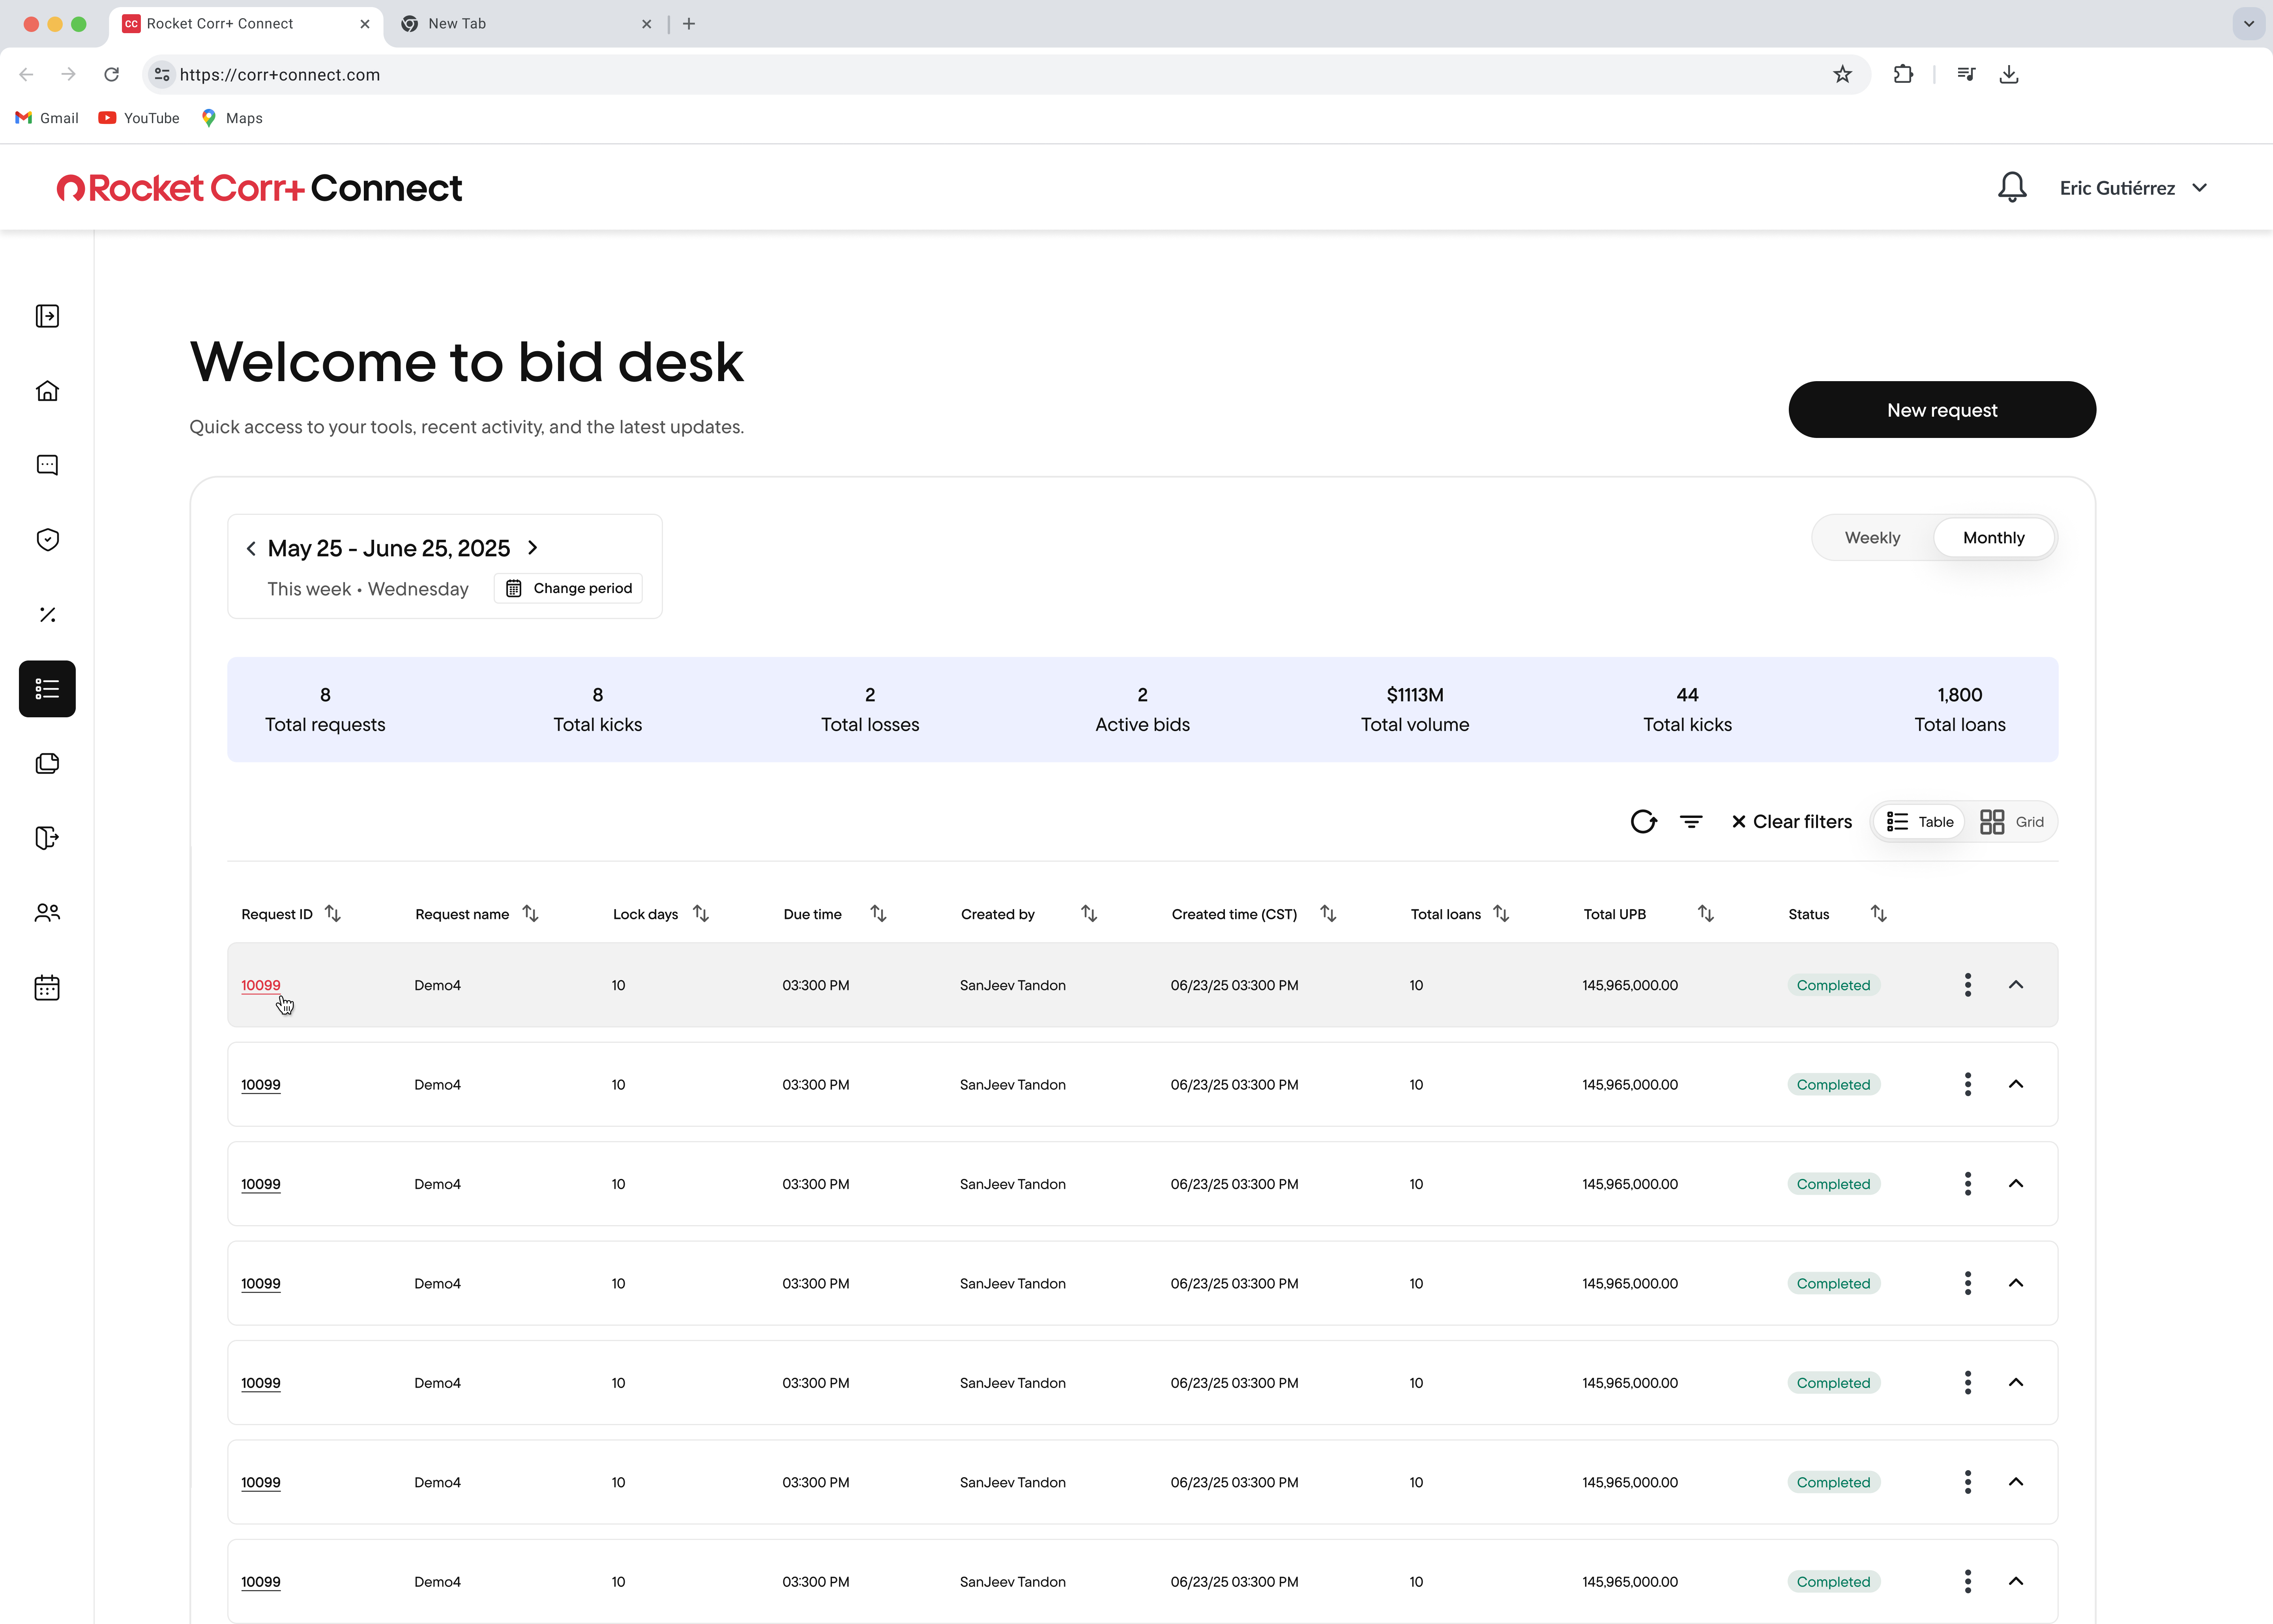Collapse the first highlighted row chevron
2273x1624 pixels.
coord(2016,985)
